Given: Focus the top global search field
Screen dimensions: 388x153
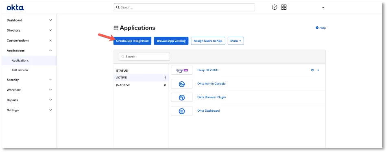Looking at the screenshot, I should [184, 7].
